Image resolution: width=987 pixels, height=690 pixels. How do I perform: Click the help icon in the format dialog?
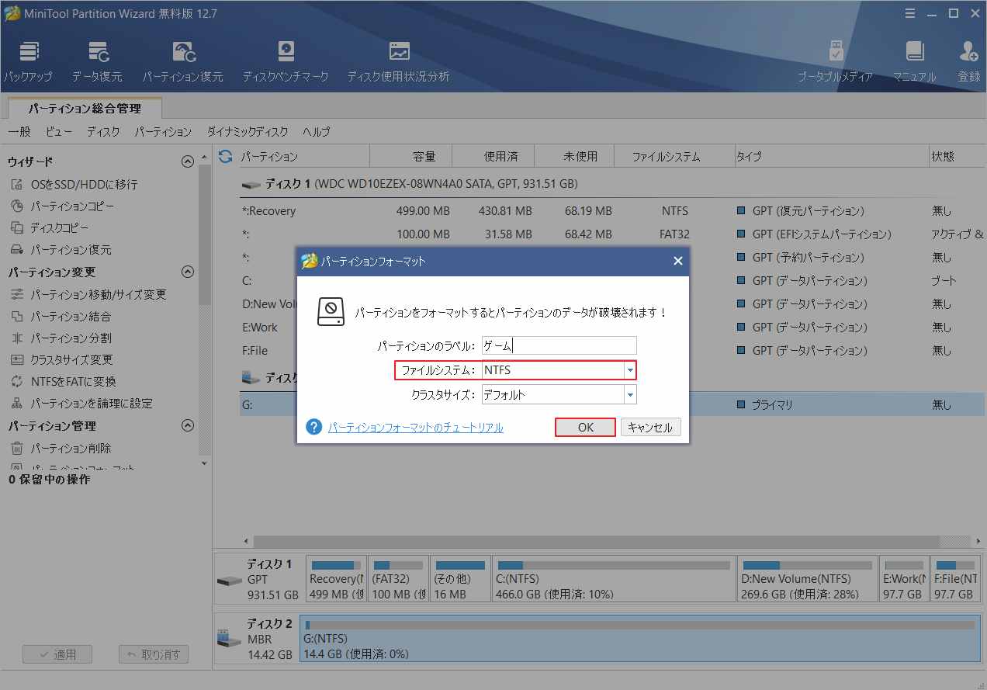click(x=313, y=426)
